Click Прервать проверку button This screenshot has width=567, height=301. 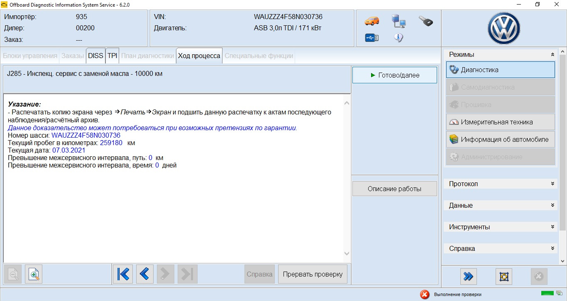click(313, 274)
